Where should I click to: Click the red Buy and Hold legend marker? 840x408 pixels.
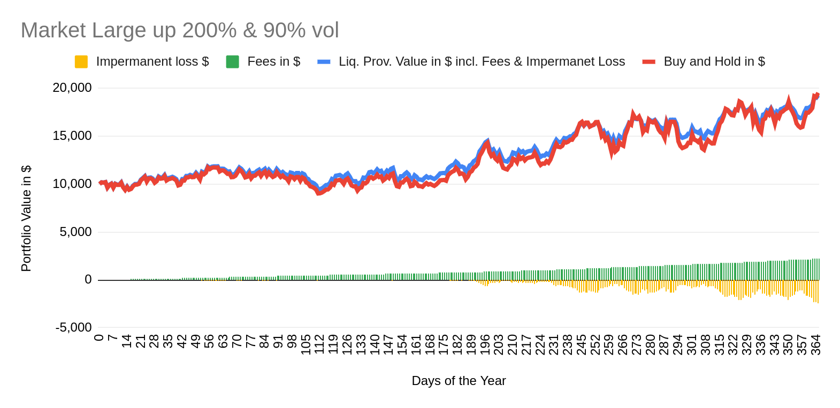(649, 62)
